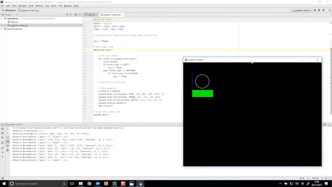Collapse the videodemo project folder
The width and height of the screenshot is (332, 187).
tap(2, 19)
